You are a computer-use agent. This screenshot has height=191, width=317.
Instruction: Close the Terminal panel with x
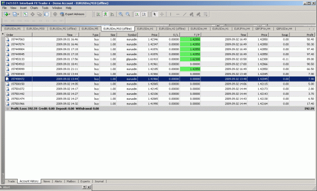point(3,34)
